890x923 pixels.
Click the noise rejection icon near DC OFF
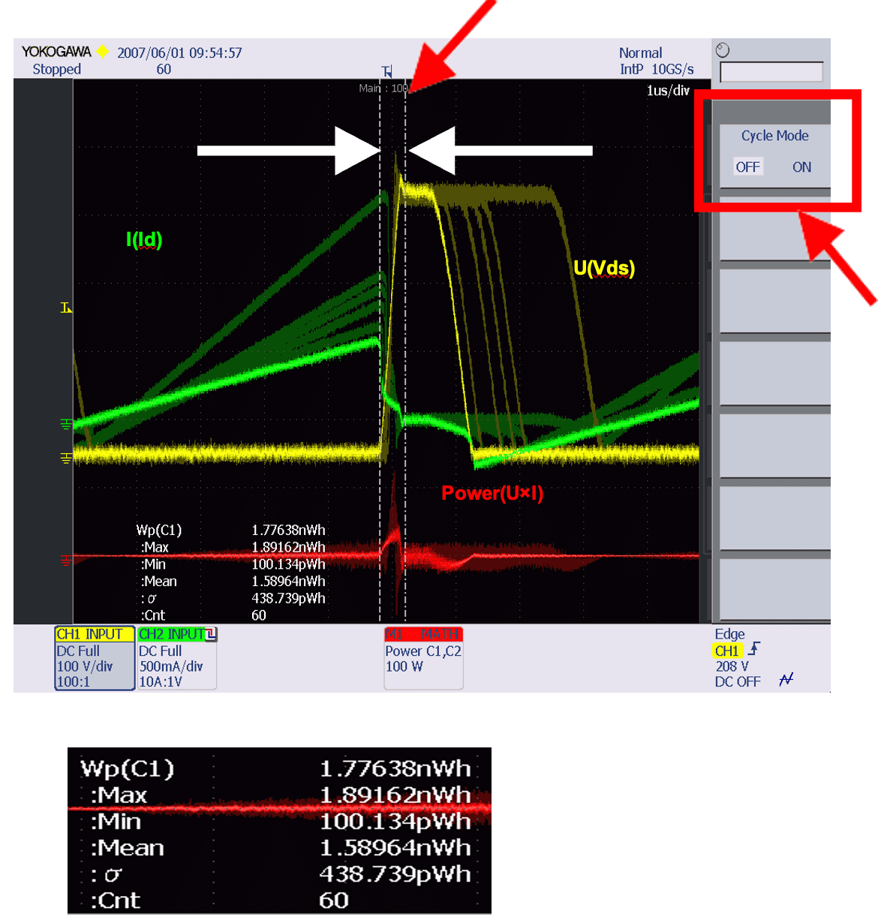(786, 680)
